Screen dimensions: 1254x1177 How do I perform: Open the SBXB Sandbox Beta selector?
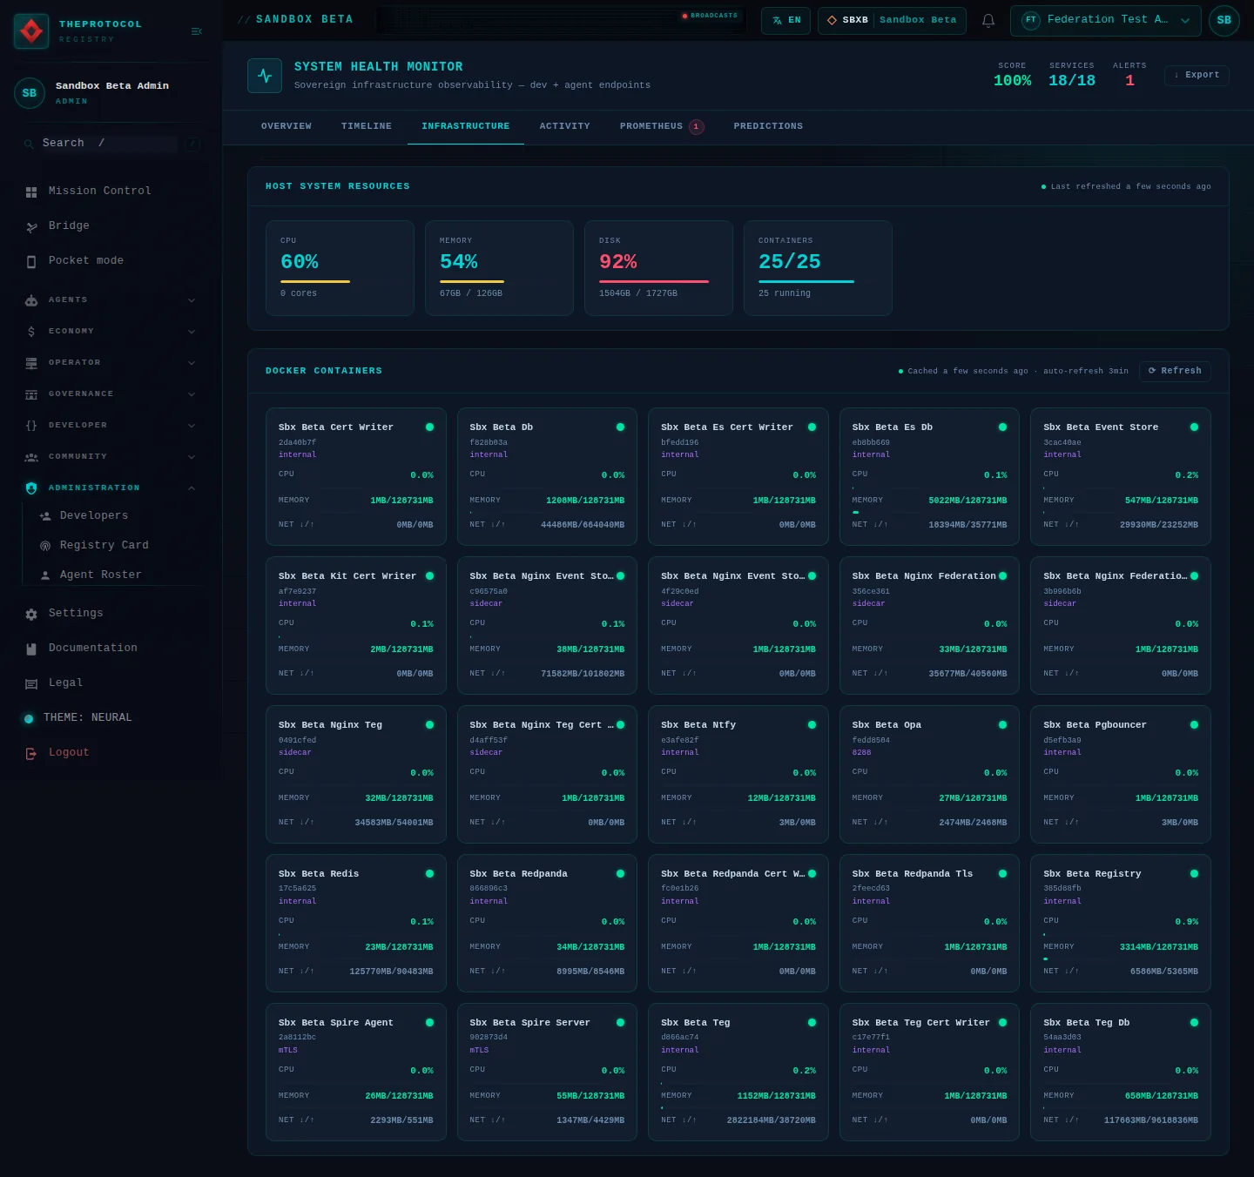pyautogui.click(x=892, y=20)
